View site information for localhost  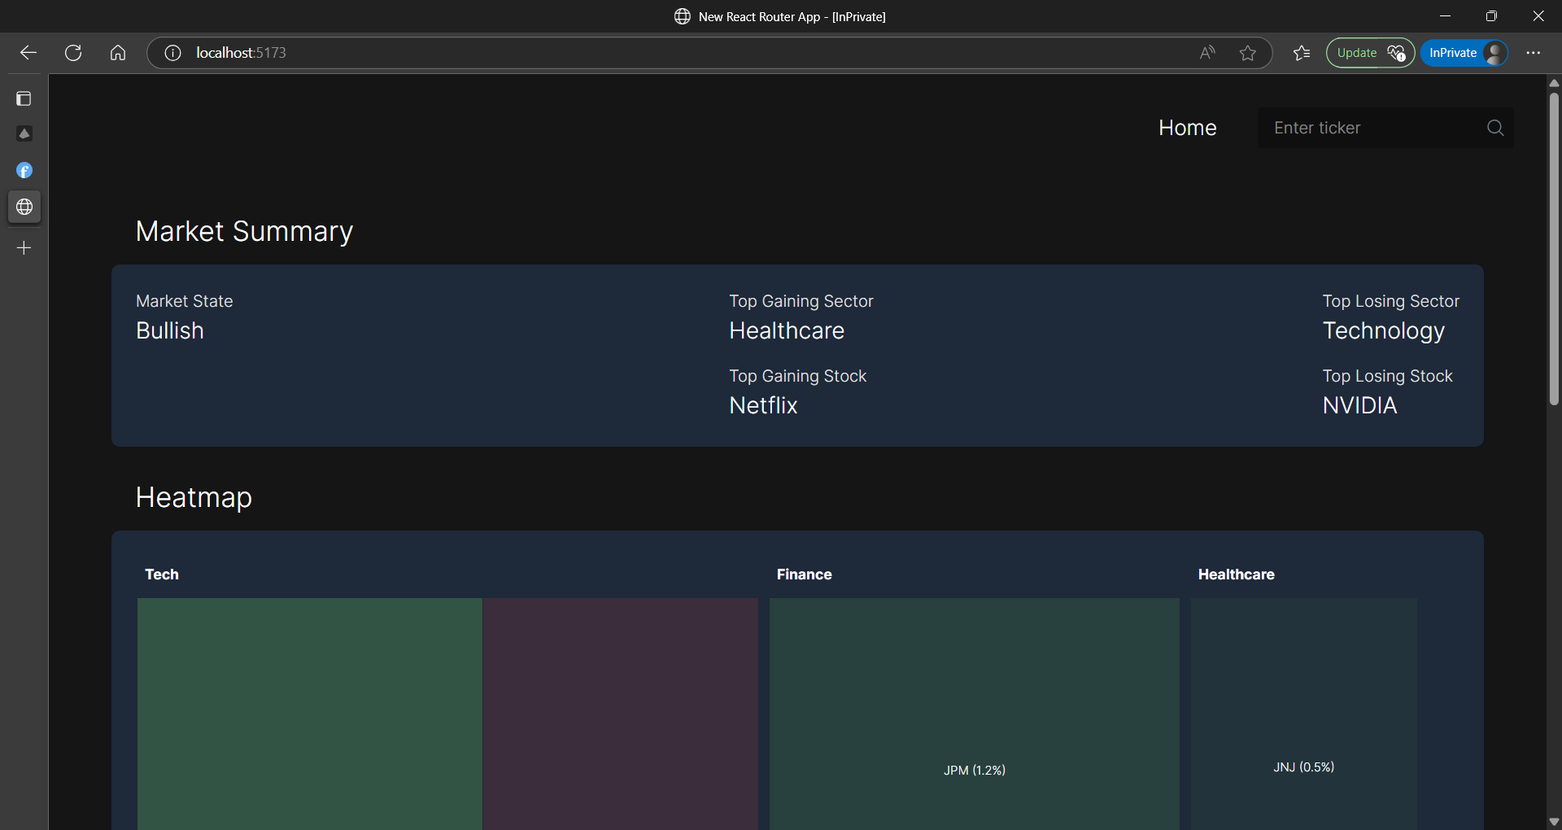pyautogui.click(x=172, y=53)
